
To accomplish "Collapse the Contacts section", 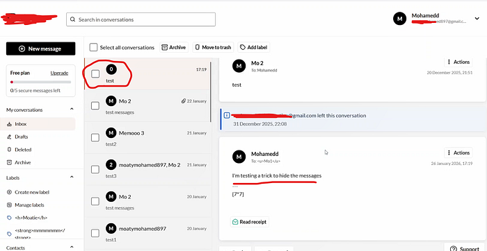I will coord(72,247).
